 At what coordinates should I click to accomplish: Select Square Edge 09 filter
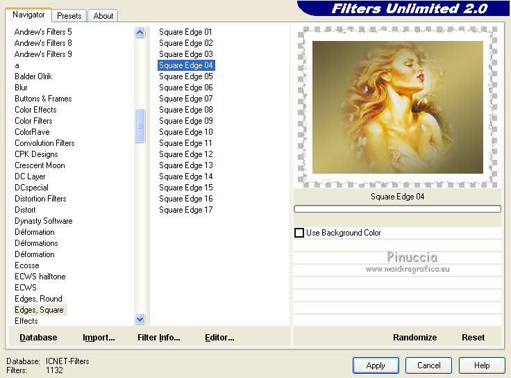pyautogui.click(x=186, y=121)
